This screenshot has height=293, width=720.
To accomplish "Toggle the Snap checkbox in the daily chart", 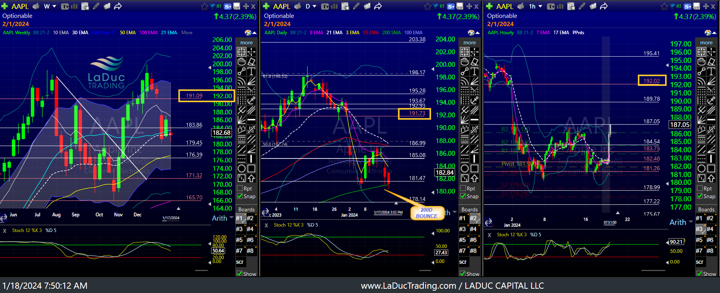I will (x=463, y=196).
